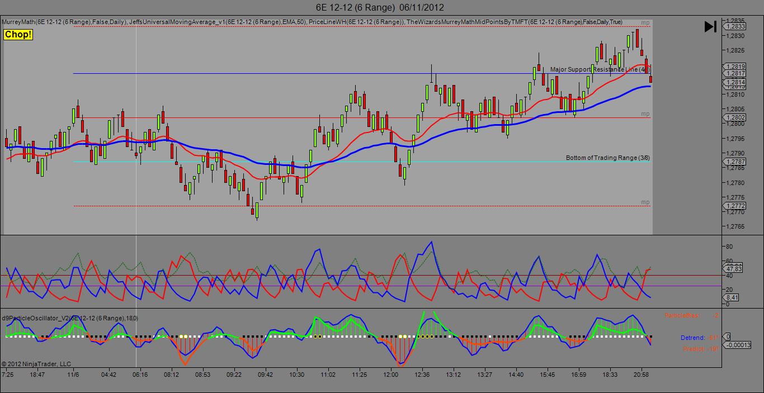Viewport: 764px width, 393px height.
Task: Click the 04:42 time axis label
Action: 109,375
